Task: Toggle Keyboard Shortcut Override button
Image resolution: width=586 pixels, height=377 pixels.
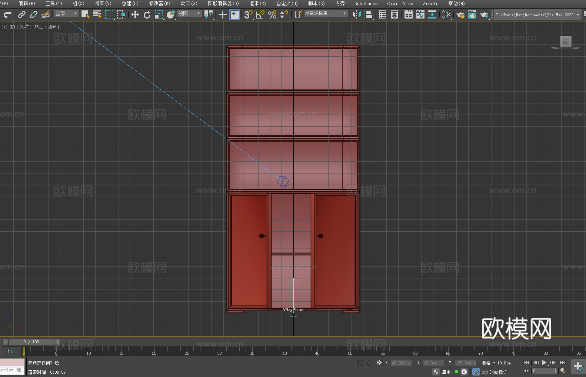Action: click(x=234, y=14)
